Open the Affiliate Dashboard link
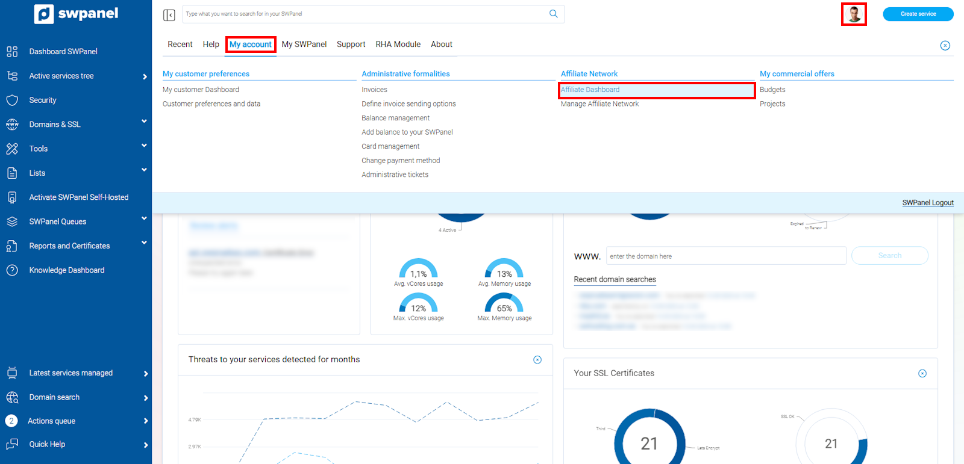This screenshot has height=464, width=964. pyautogui.click(x=590, y=90)
